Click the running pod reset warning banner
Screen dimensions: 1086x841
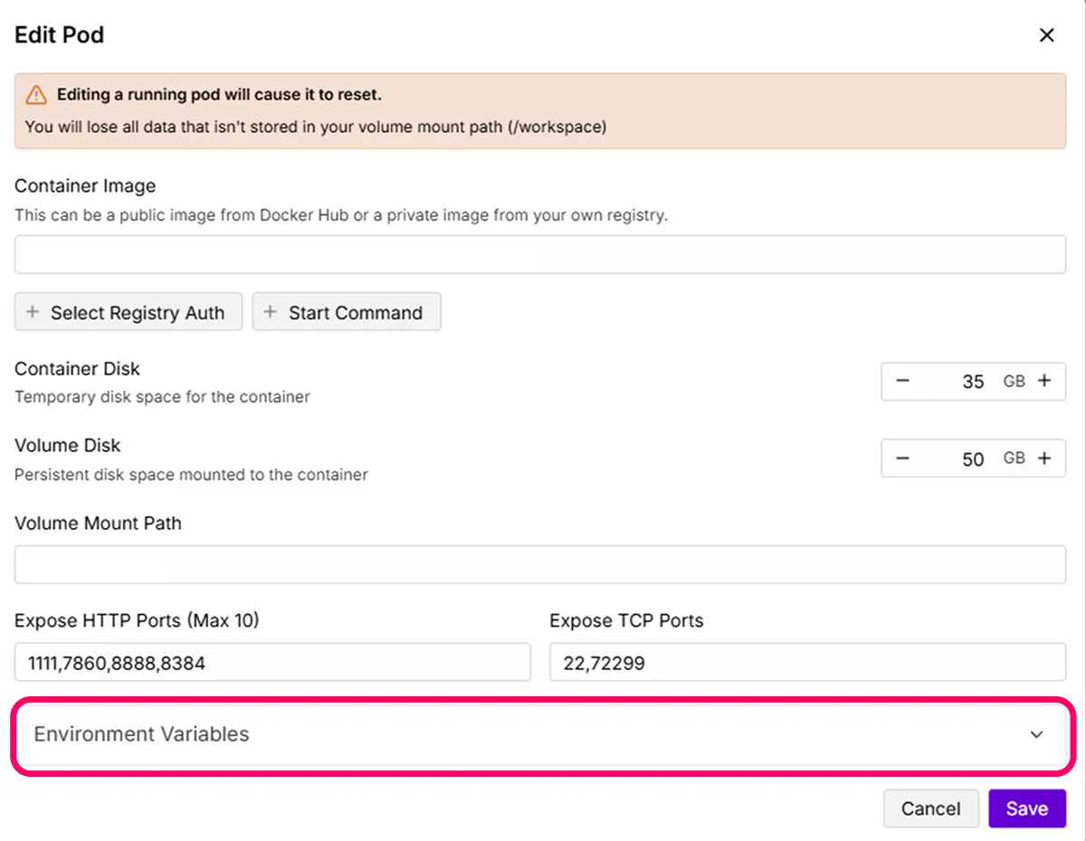click(539, 110)
